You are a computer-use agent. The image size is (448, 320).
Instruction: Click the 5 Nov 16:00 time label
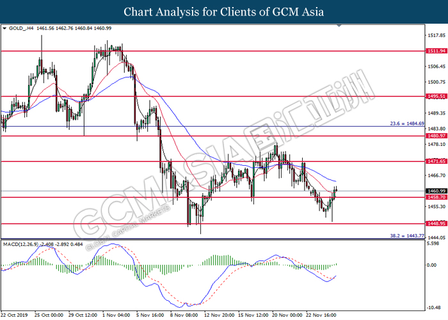pos(150,315)
